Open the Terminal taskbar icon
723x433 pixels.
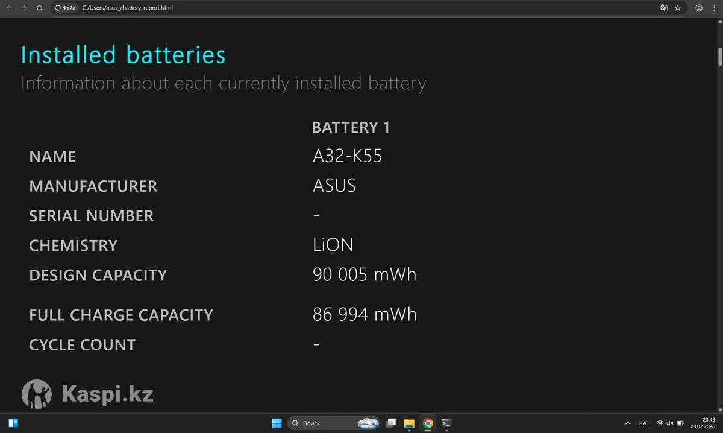[x=446, y=423]
